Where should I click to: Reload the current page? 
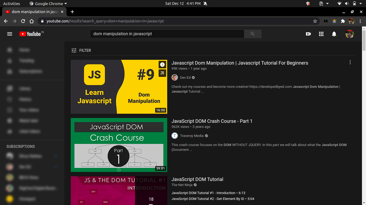[23, 21]
